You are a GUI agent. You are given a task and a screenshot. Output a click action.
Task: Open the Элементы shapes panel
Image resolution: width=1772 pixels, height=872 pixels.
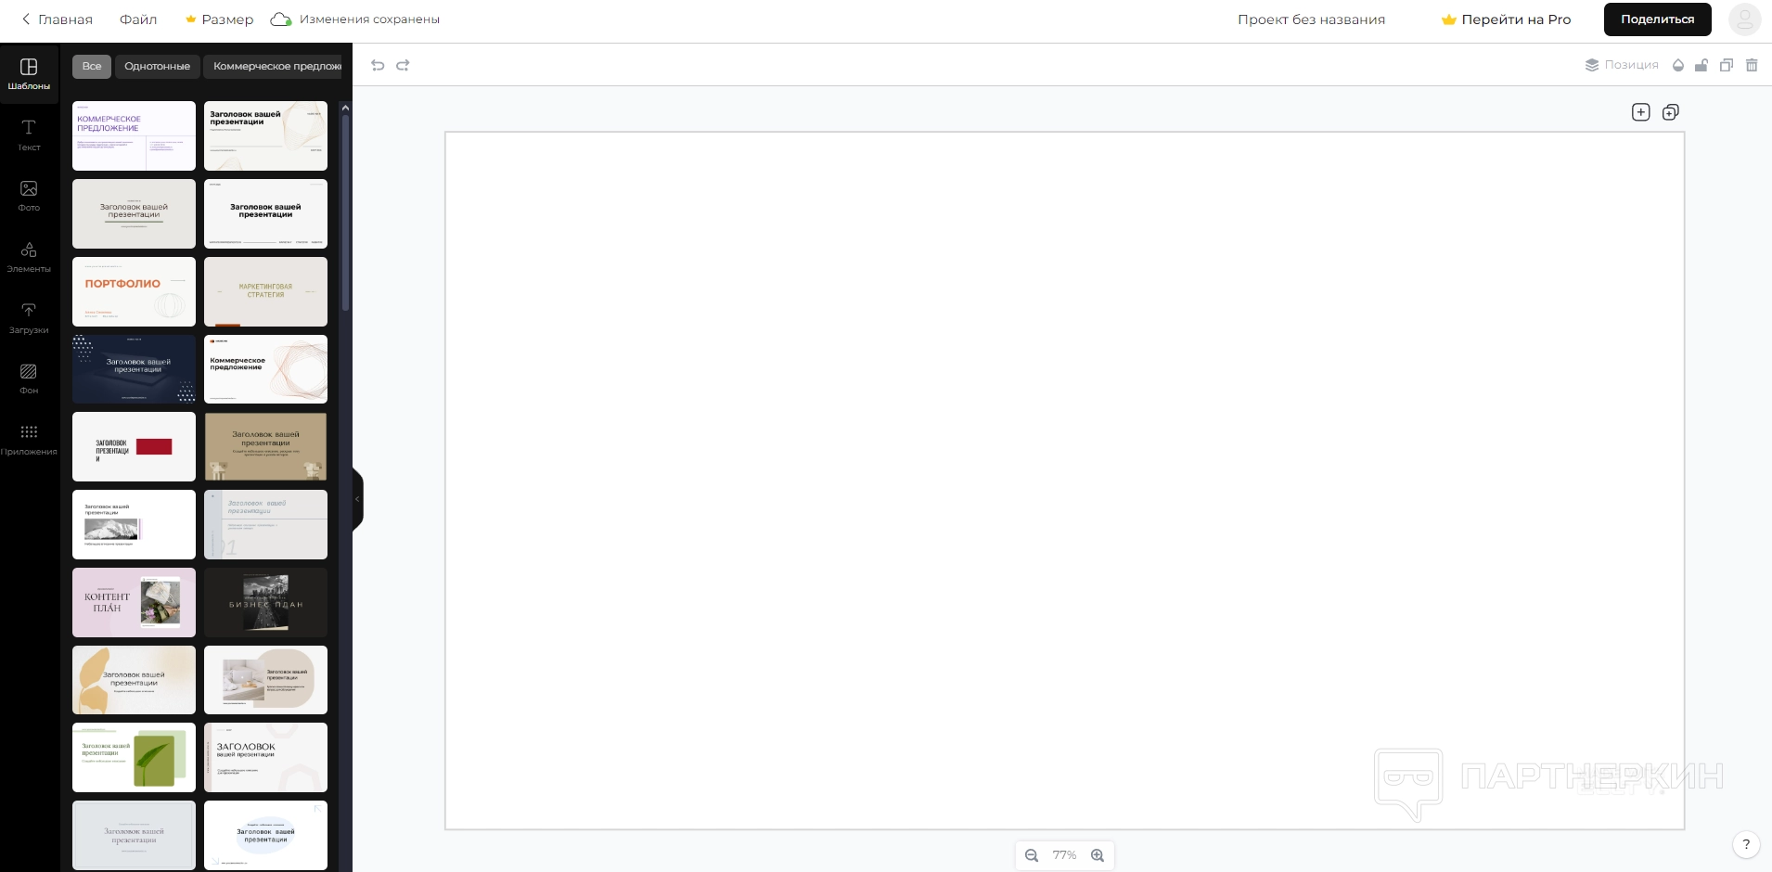coord(29,257)
